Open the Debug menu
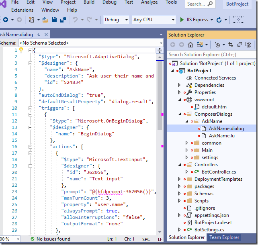Viewport: 258px width, 245px height. [x=109, y=2]
